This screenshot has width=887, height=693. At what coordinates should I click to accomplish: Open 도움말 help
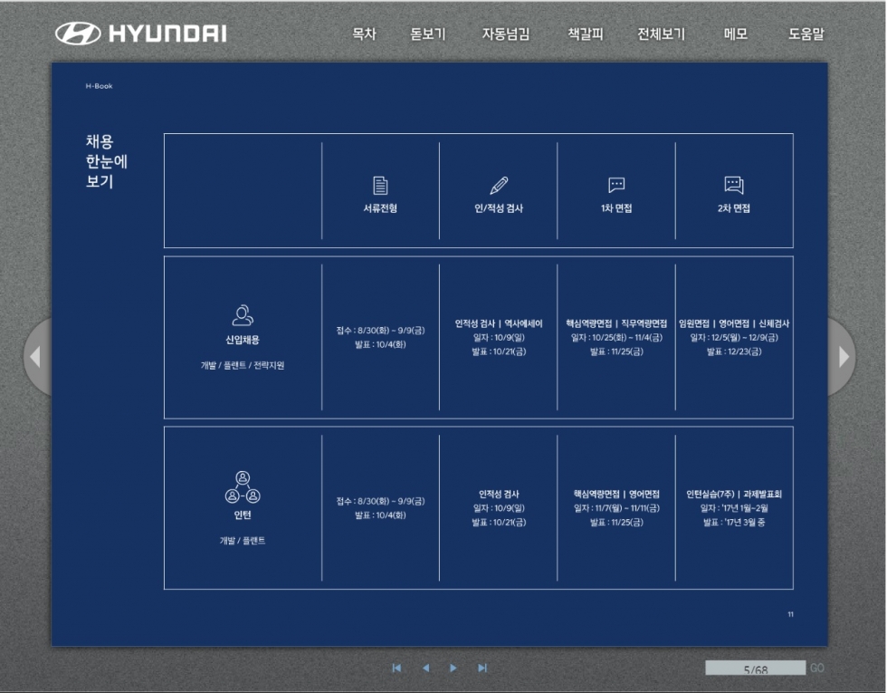806,34
